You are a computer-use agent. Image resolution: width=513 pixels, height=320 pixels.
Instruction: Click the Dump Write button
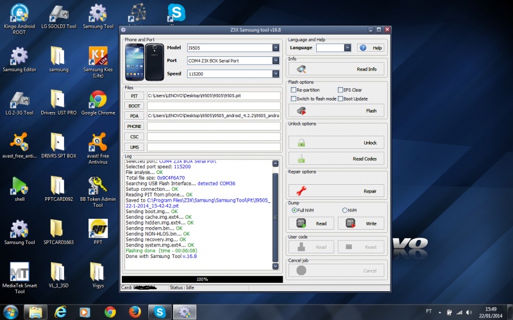pos(361,223)
